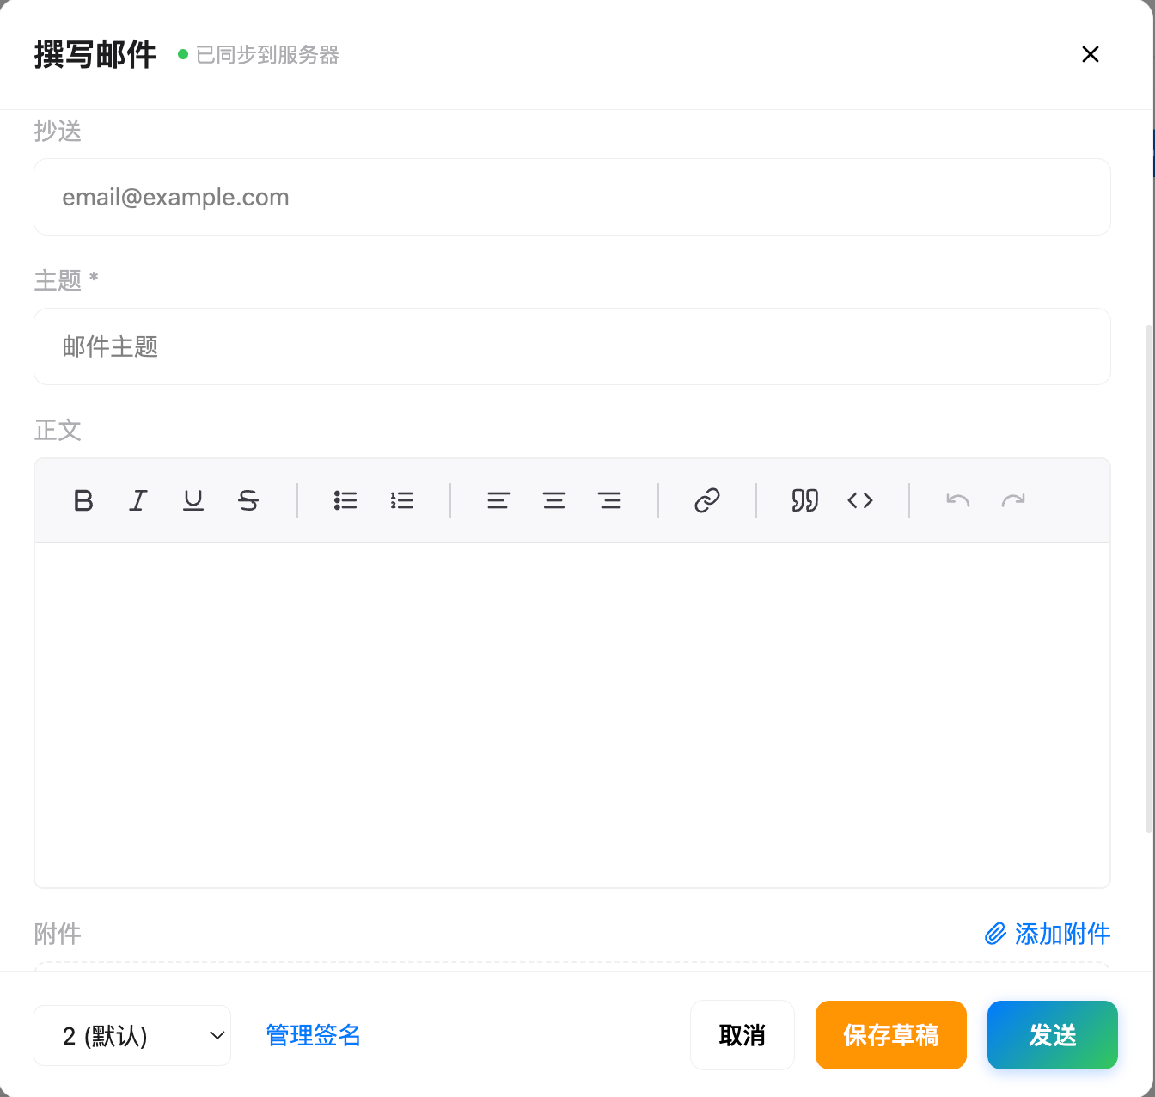Insert a bulleted list
The width and height of the screenshot is (1155, 1097).
pos(345,500)
